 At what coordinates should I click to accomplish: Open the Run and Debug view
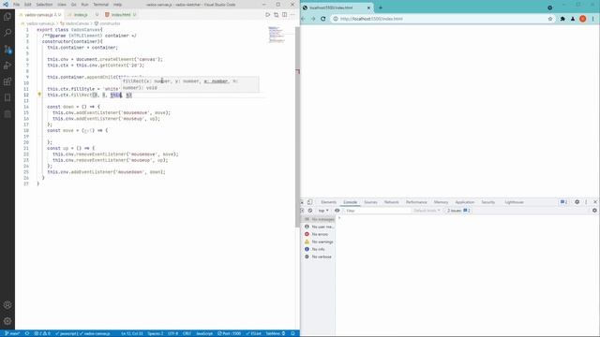tap(7, 66)
